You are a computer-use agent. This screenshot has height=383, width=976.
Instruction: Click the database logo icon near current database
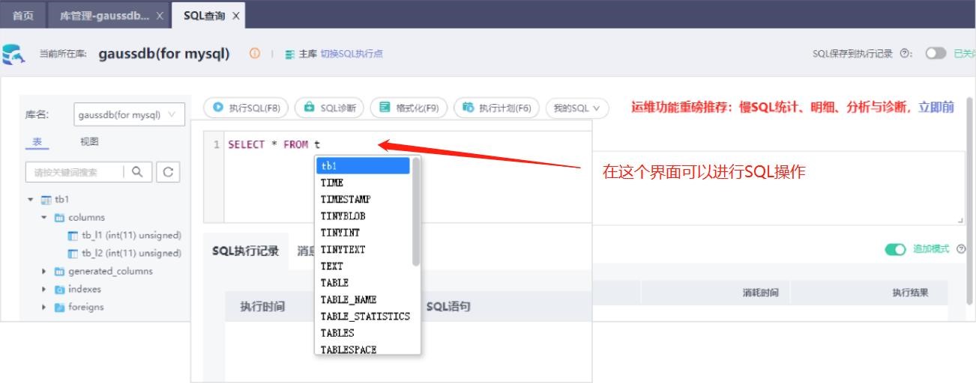tap(13, 54)
